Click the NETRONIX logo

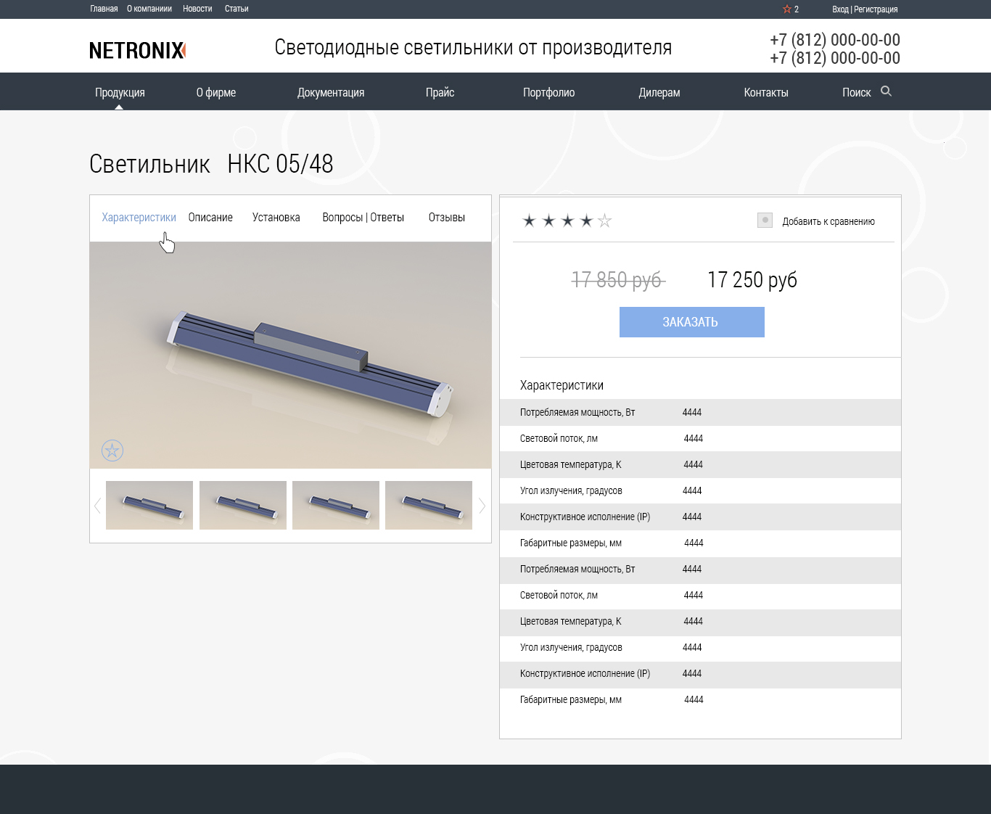tap(138, 50)
